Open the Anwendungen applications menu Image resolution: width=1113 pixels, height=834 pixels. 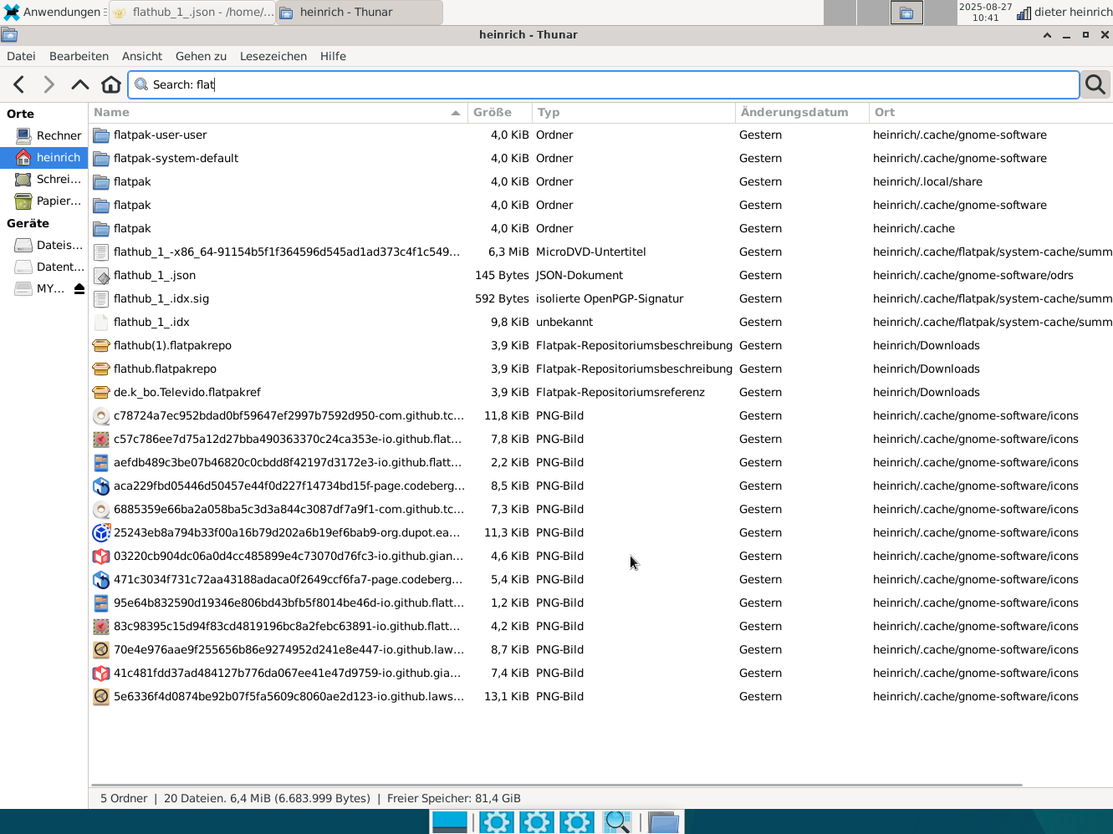(x=52, y=13)
